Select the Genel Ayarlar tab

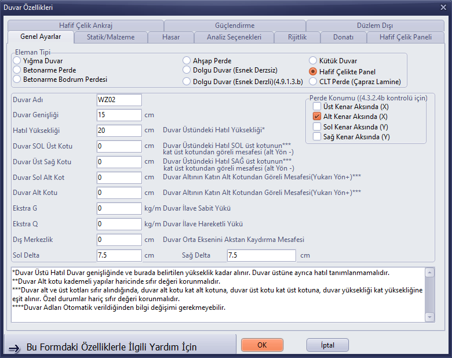(41, 37)
